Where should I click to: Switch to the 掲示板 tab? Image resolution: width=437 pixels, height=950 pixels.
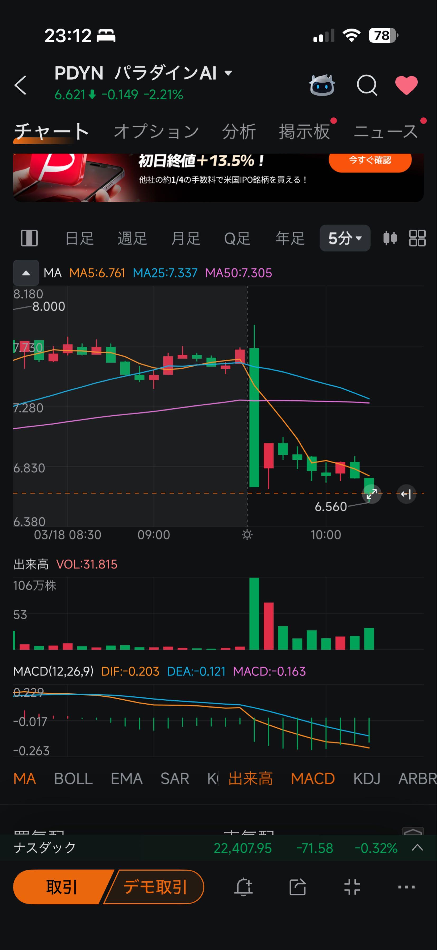(304, 132)
